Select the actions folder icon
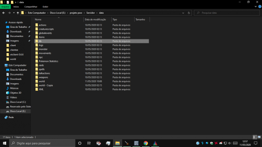 (37, 25)
